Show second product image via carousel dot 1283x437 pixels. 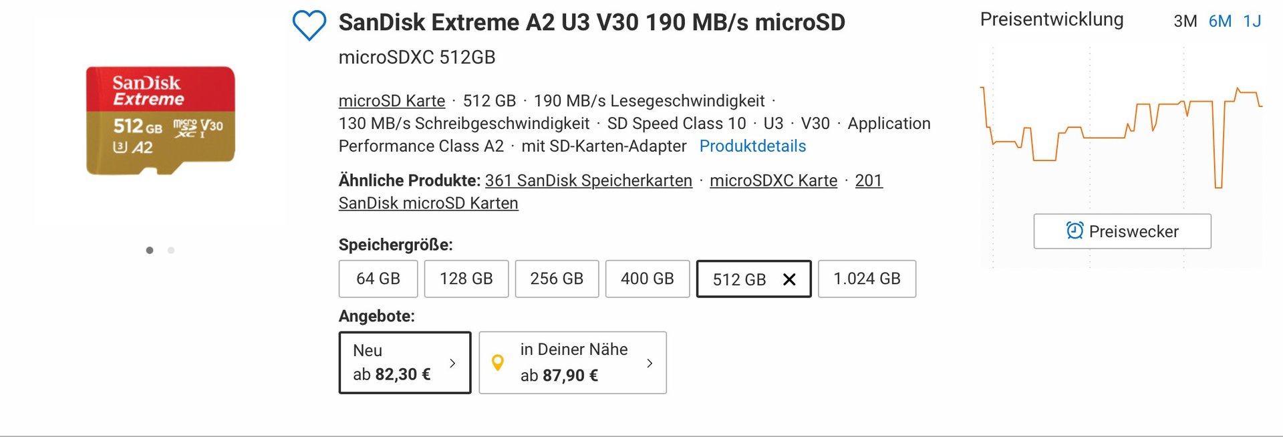pyautogui.click(x=171, y=250)
